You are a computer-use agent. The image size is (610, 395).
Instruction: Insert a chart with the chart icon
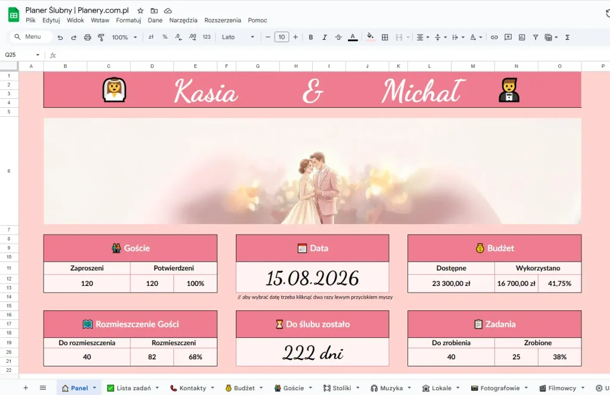522,38
